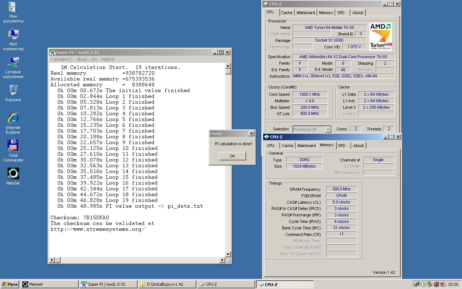This screenshot has height=289, width=462.
Task: Click the Core VID 1.075 V value
Action: [354, 47]
